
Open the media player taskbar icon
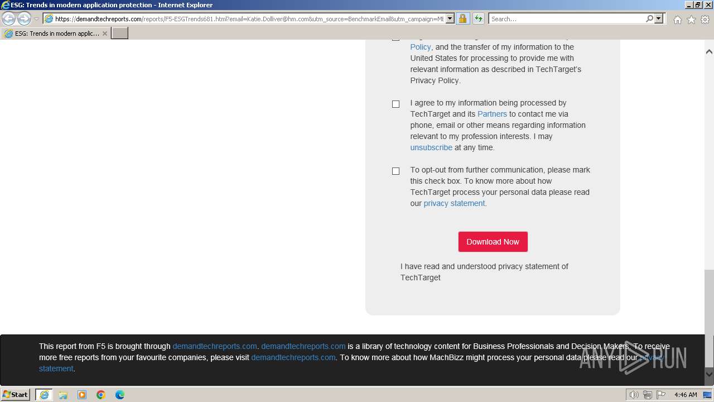(x=82, y=395)
